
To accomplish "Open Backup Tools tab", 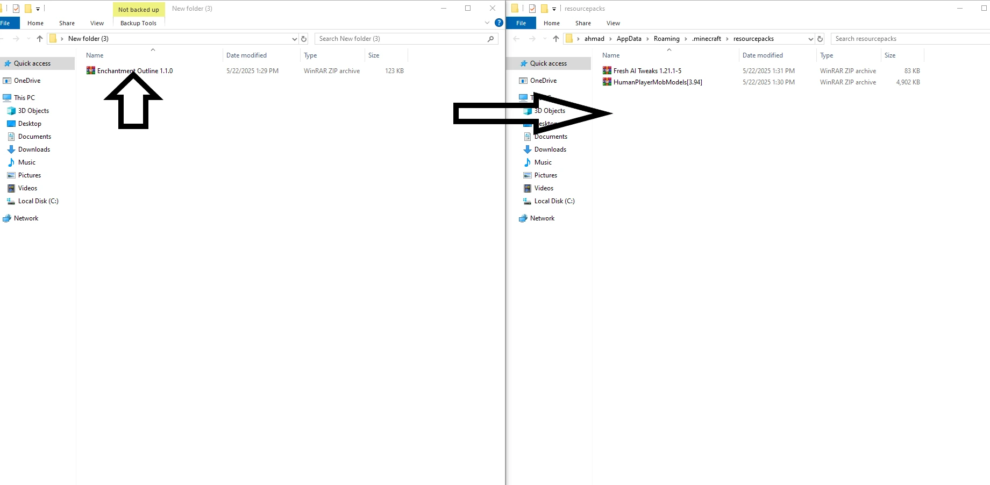I will click(139, 23).
